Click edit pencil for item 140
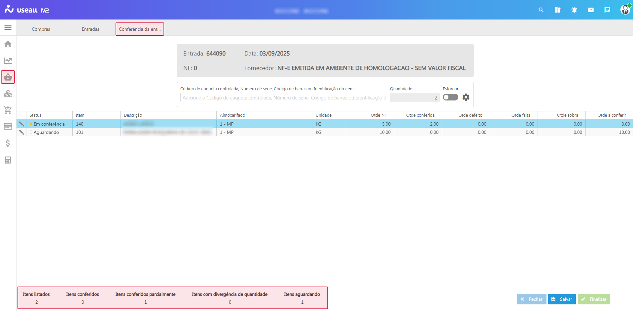The height and width of the screenshot is (311, 633). click(21, 124)
